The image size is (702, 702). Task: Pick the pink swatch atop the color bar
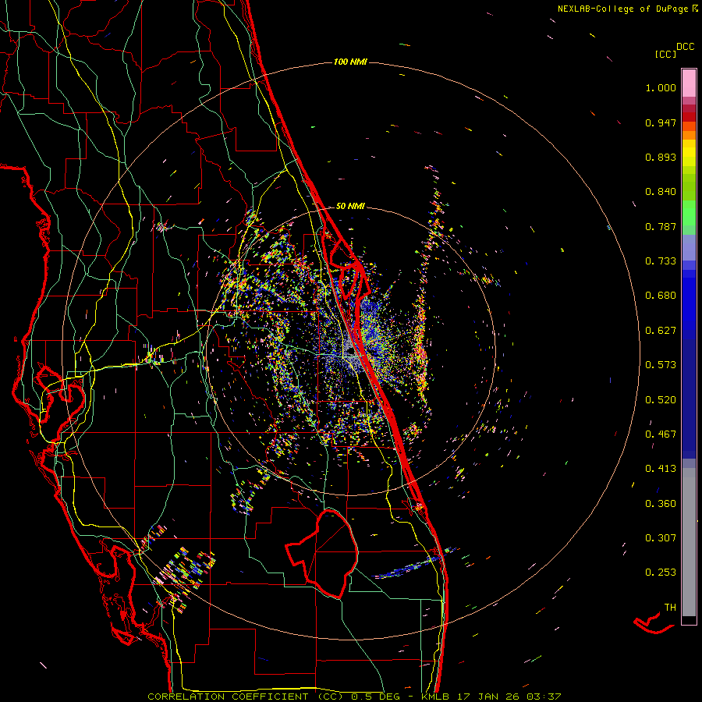(x=689, y=83)
